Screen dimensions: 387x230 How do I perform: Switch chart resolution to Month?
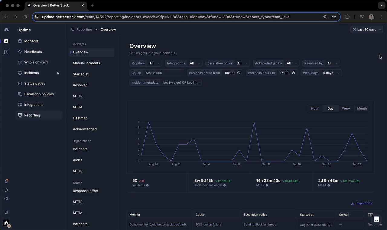click(362, 108)
